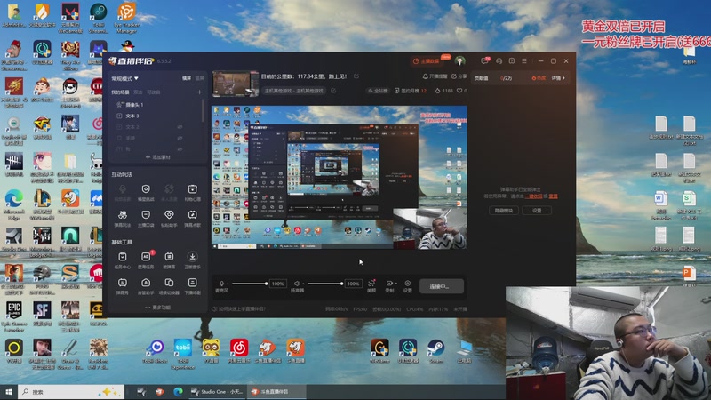Click the stream cover thumbnail
Image resolution: width=711 pixels, height=400 pixels.
236,84
